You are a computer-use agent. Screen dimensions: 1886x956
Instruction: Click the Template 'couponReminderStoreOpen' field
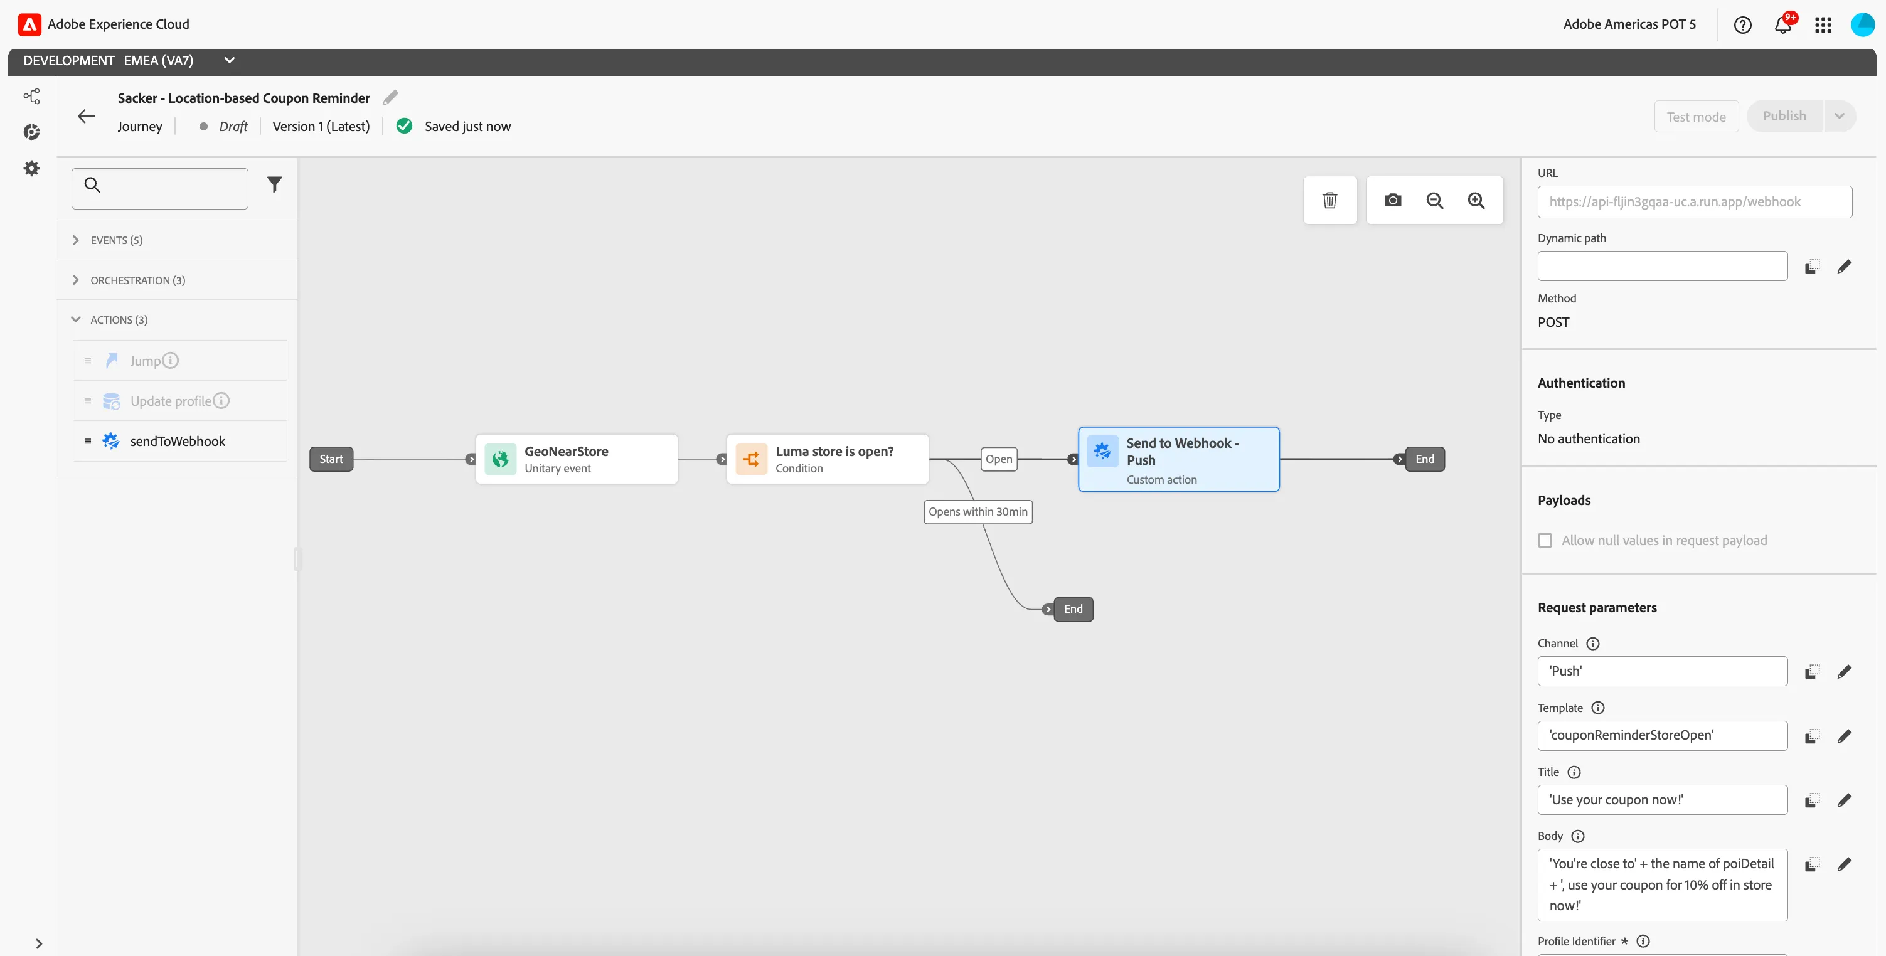point(1662,736)
